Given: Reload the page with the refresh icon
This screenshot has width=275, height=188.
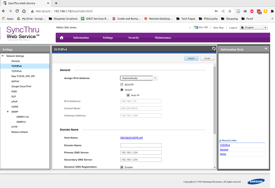Looking at the screenshot, I should click(x=17, y=11).
